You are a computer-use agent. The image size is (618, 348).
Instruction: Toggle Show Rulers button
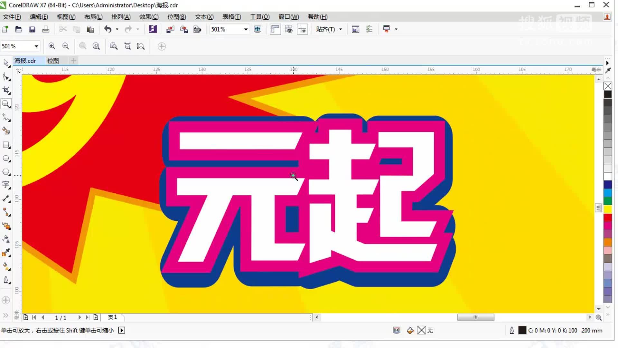click(x=275, y=29)
